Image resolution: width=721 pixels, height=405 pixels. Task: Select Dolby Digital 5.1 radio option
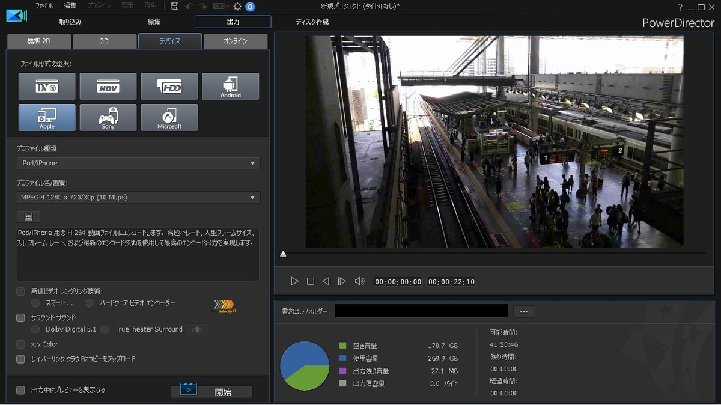[35, 329]
